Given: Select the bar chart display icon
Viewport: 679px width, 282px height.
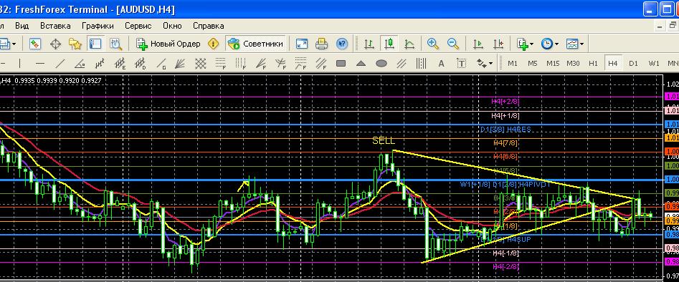Looking at the screenshot, I should coord(369,44).
